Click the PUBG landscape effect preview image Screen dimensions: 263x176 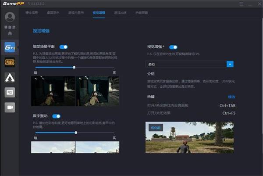coord(189,137)
